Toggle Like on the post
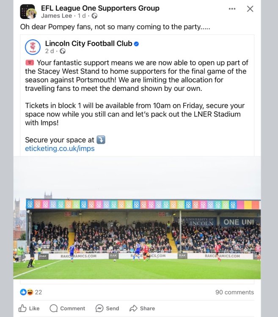This screenshot has height=317, width=278. [29, 308]
